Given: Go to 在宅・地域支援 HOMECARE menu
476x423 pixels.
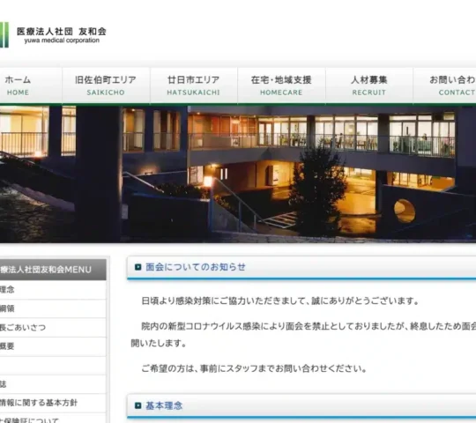Looking at the screenshot, I should click(281, 85).
